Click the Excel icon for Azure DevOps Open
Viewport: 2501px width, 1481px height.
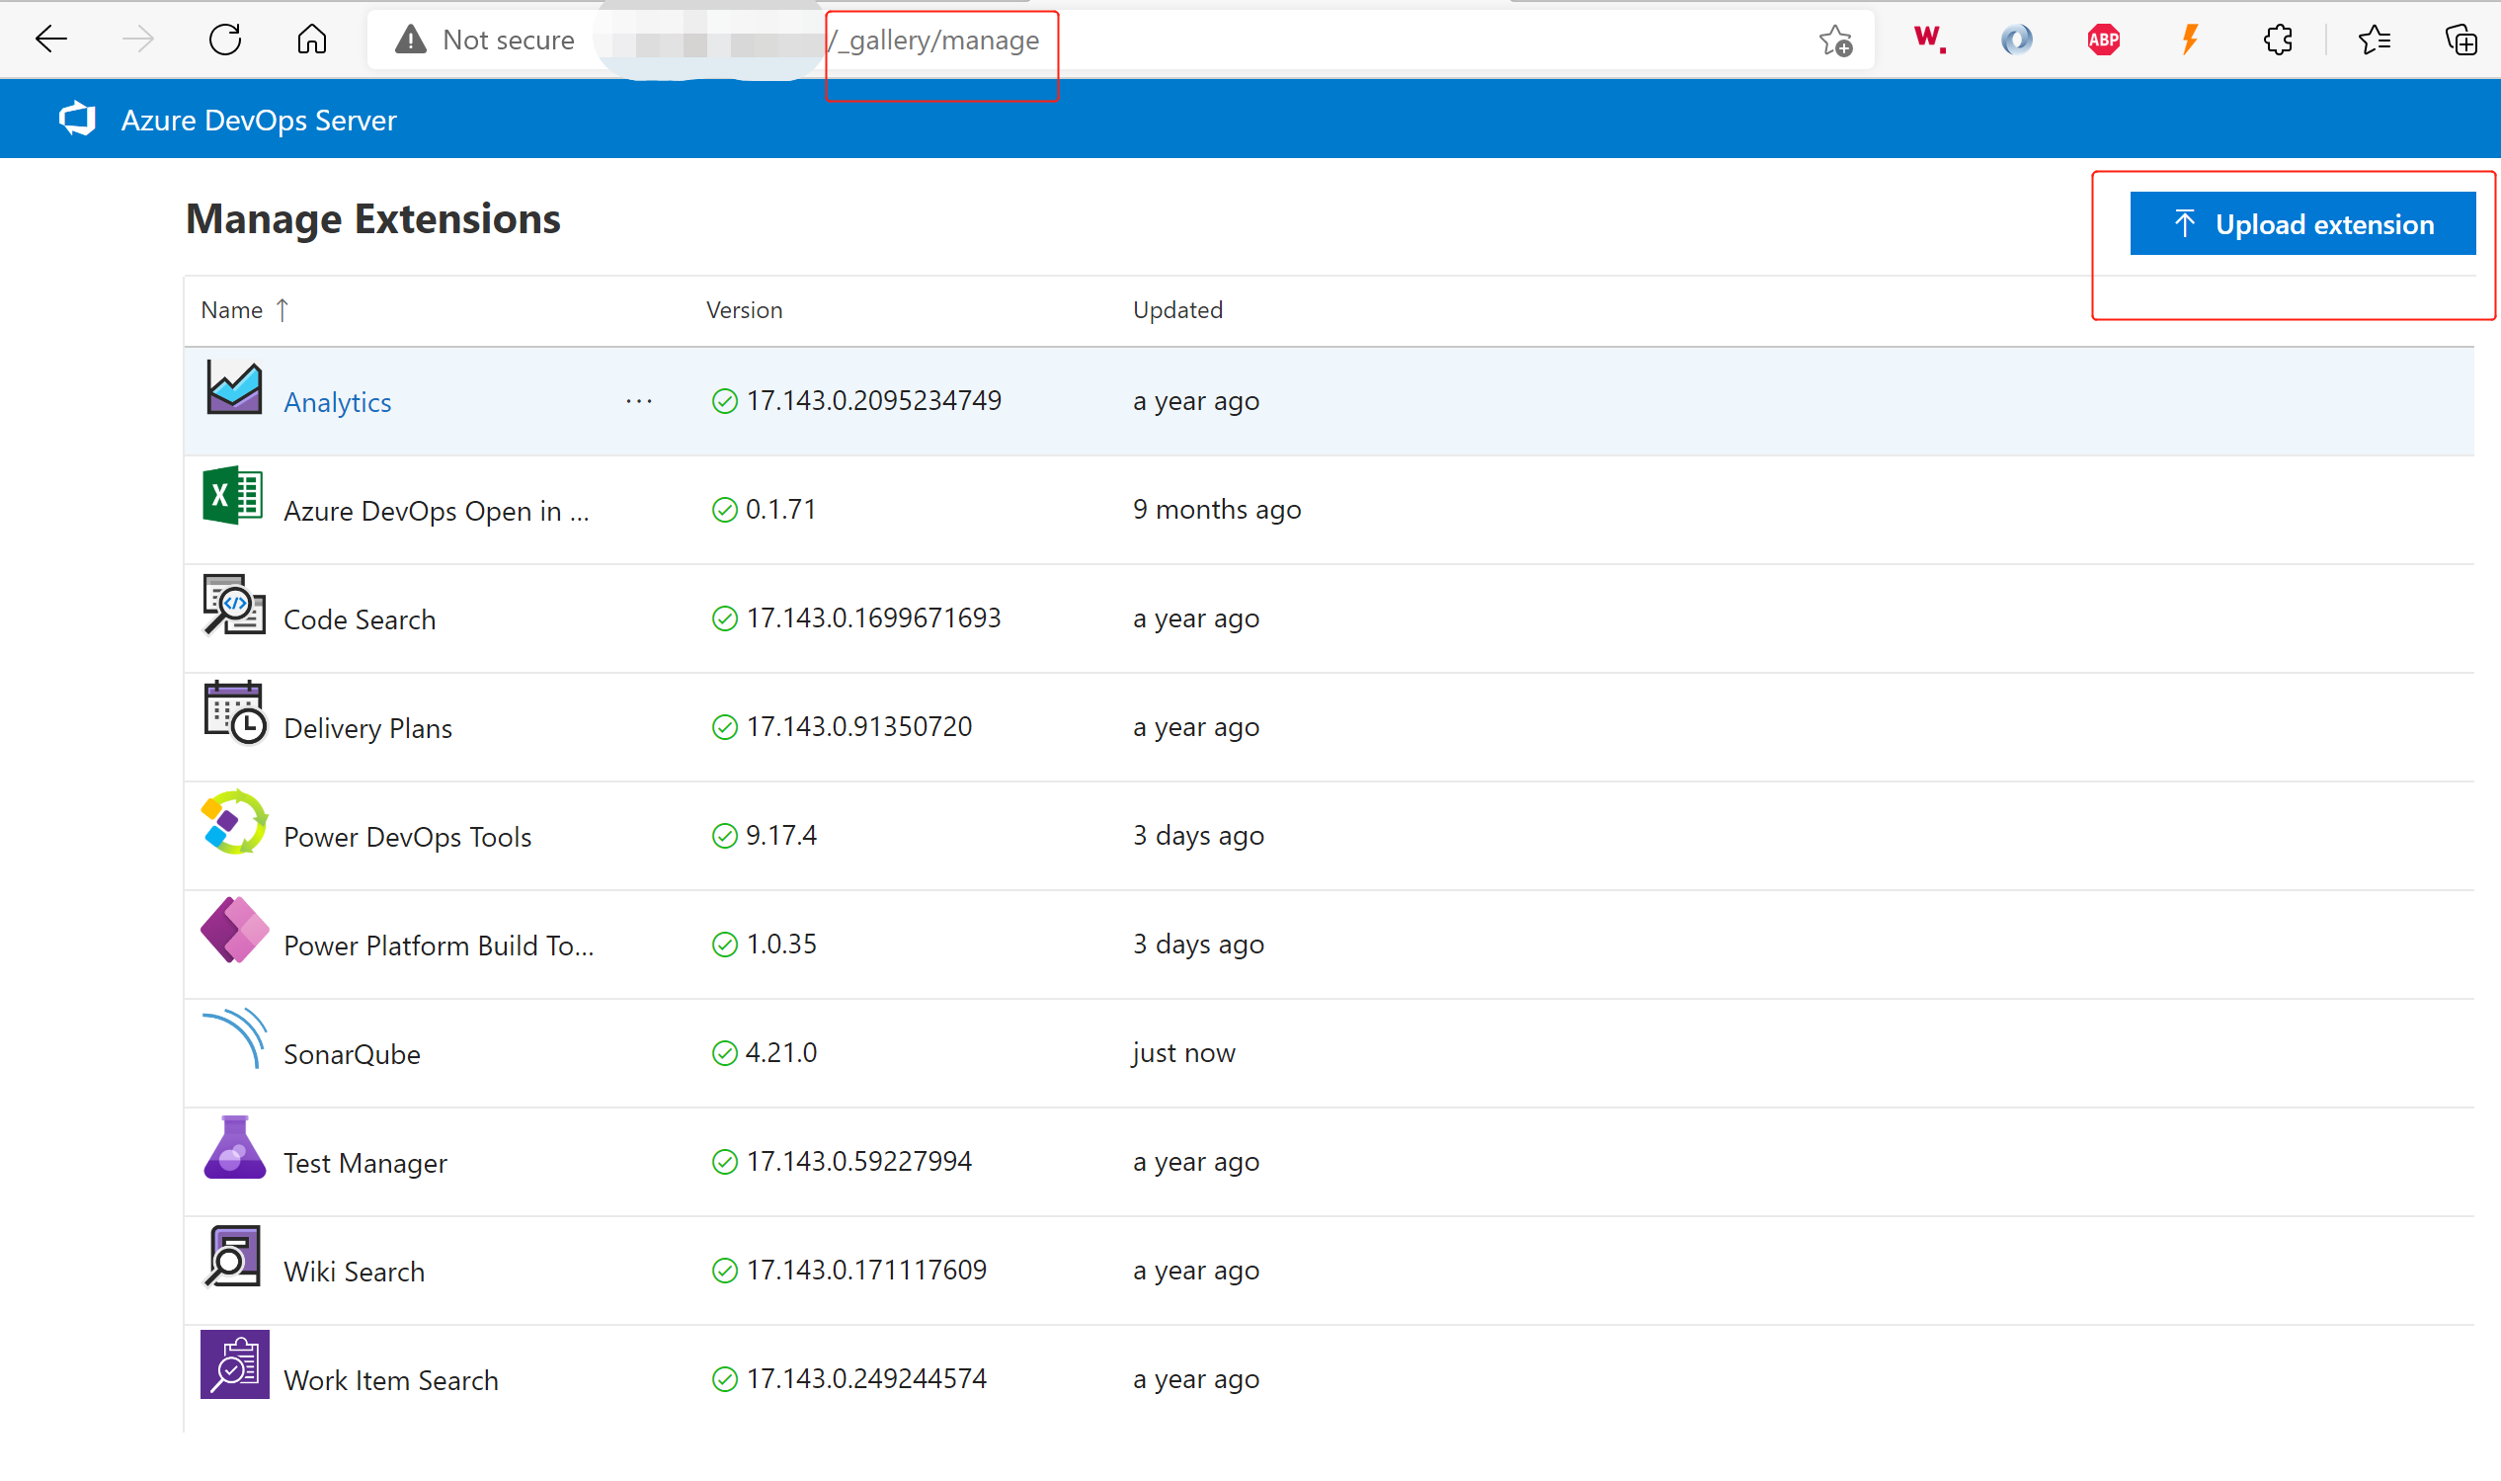coord(231,496)
